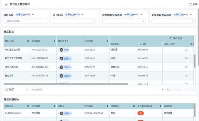This screenshot has width=199, height=121.
Task: Click the 项目负责人 column header
Action: click(x=70, y=41)
